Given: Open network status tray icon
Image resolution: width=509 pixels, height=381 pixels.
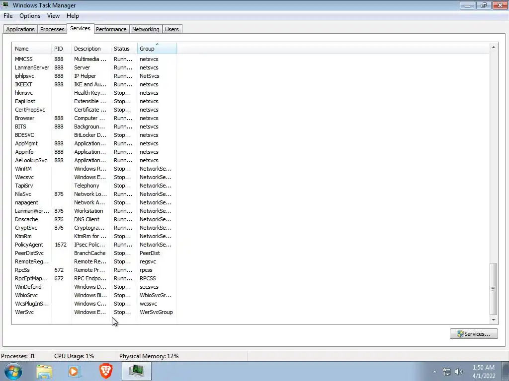Looking at the screenshot, I should click(x=447, y=372).
